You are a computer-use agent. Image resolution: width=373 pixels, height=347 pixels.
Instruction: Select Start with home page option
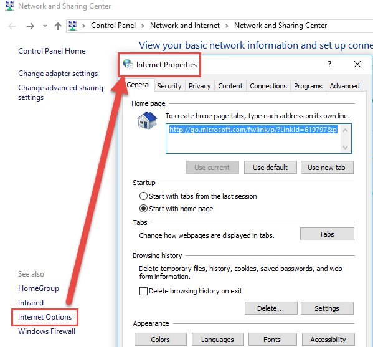[x=143, y=209]
